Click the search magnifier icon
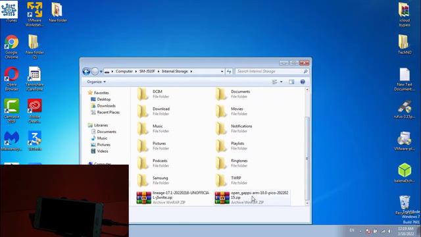 [x=305, y=71]
